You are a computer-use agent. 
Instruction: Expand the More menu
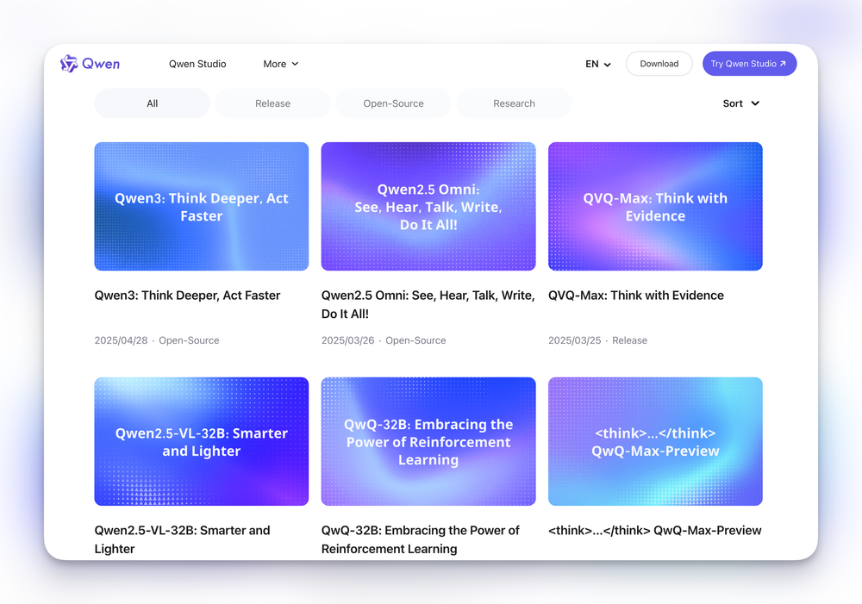pyautogui.click(x=280, y=64)
